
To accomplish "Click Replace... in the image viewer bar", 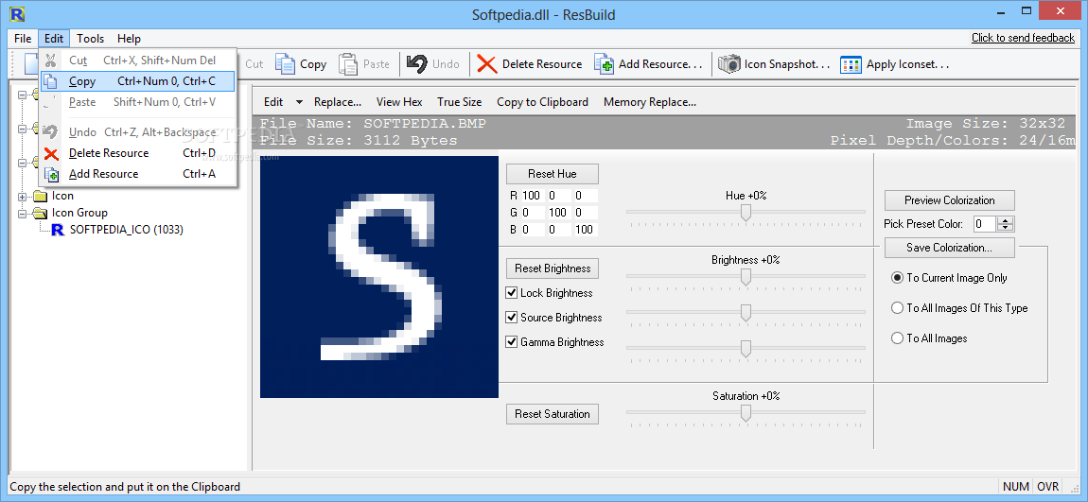I will [x=337, y=102].
